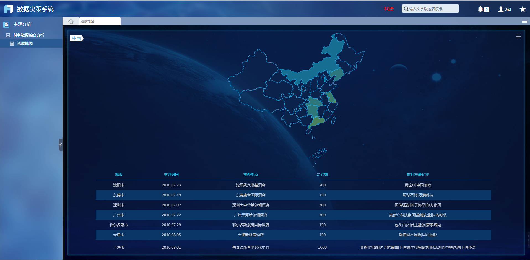Collapse the 财务数据综合分析 tree node icon
This screenshot has width=530, height=260.
click(x=8, y=35)
